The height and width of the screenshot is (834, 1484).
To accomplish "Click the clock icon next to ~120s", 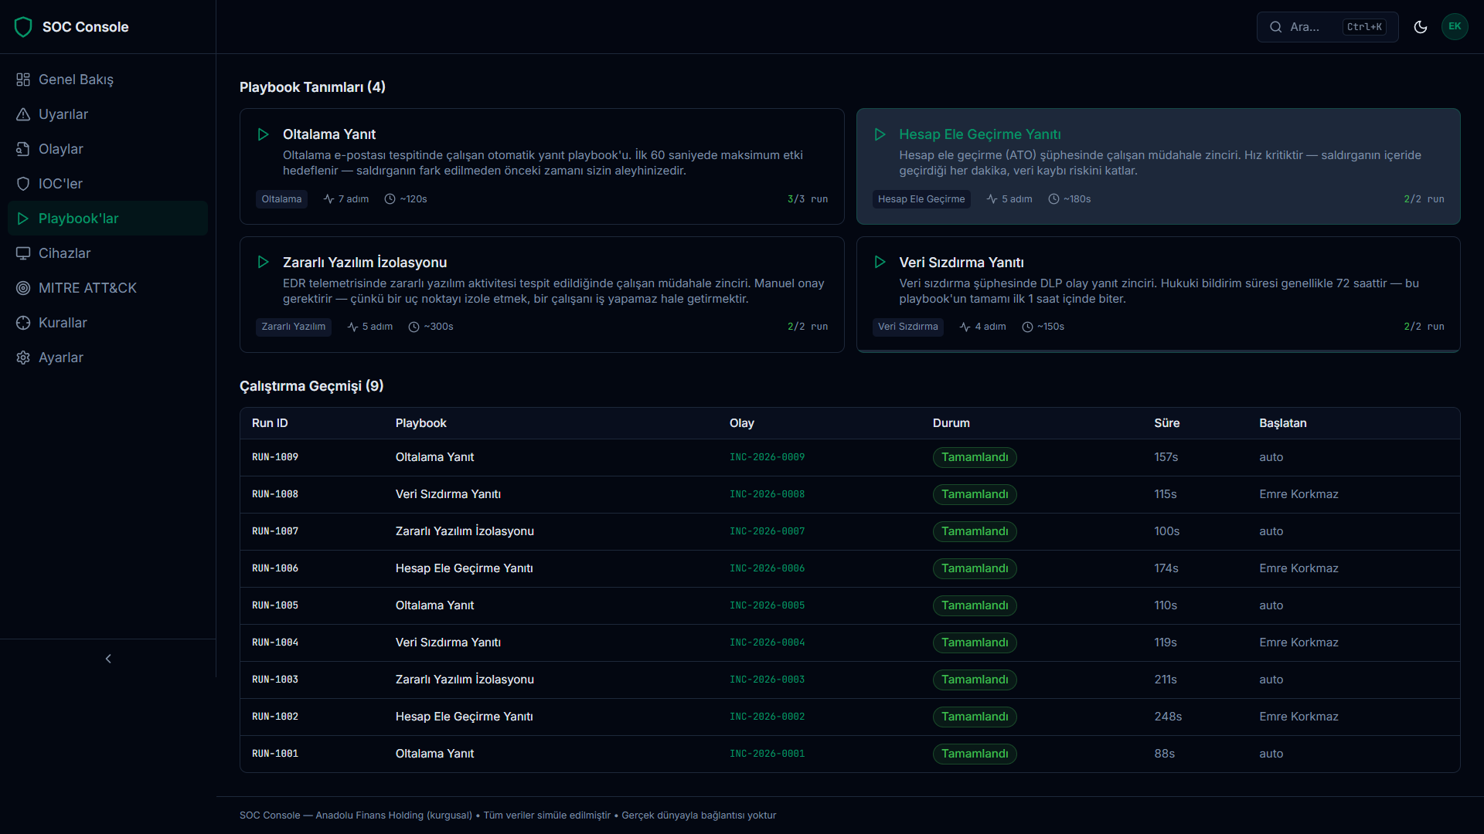I will [390, 199].
